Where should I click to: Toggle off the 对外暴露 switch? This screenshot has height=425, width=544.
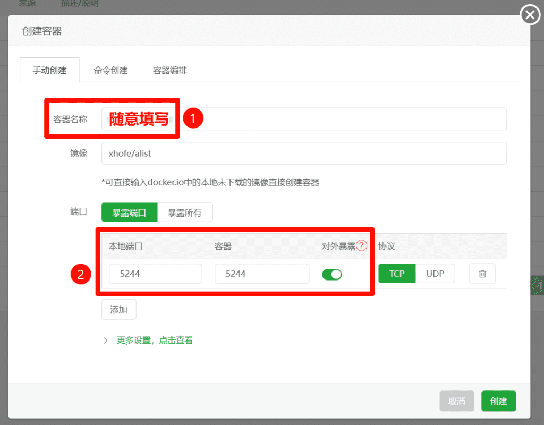coord(332,274)
